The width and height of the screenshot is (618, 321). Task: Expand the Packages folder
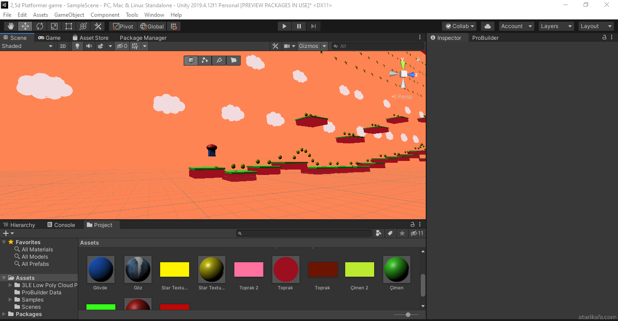4,314
